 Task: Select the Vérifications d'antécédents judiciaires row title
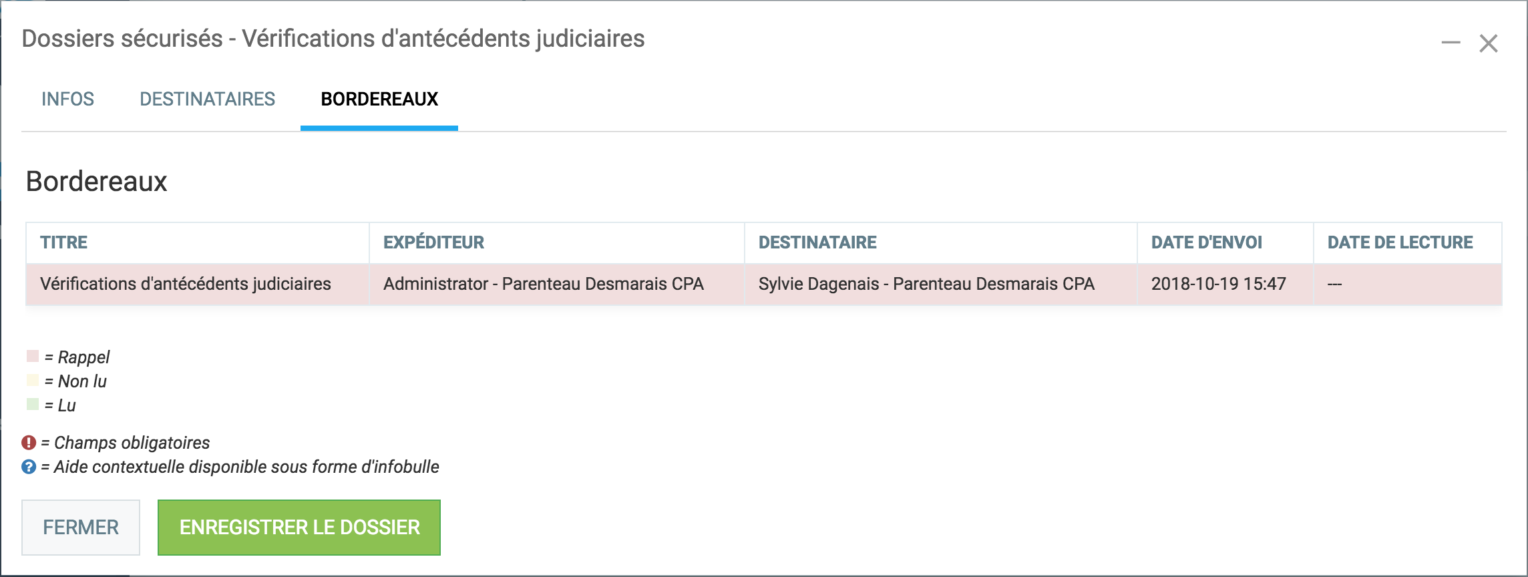[186, 284]
